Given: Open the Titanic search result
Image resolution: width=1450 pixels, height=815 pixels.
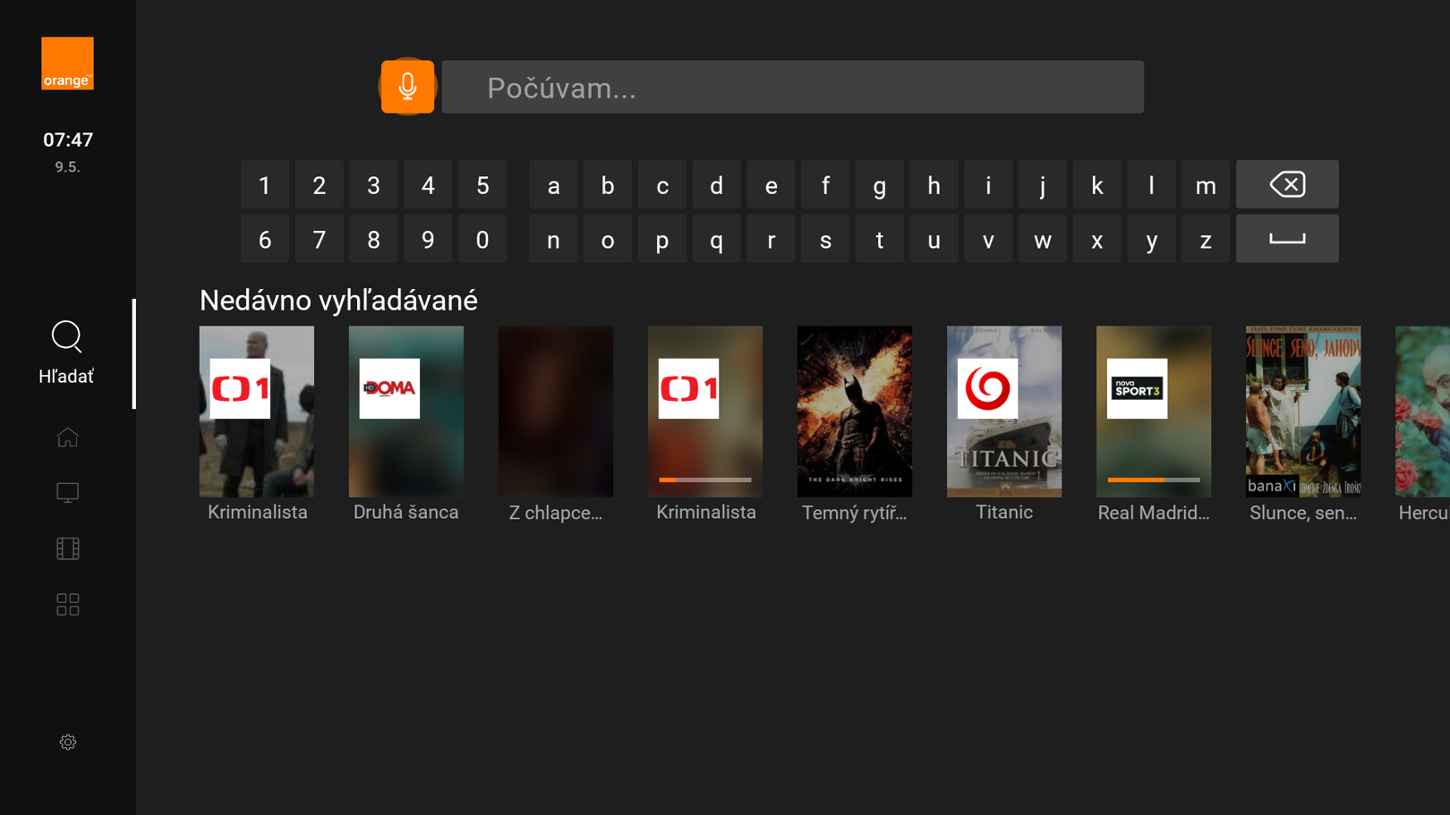Looking at the screenshot, I should (x=1003, y=412).
